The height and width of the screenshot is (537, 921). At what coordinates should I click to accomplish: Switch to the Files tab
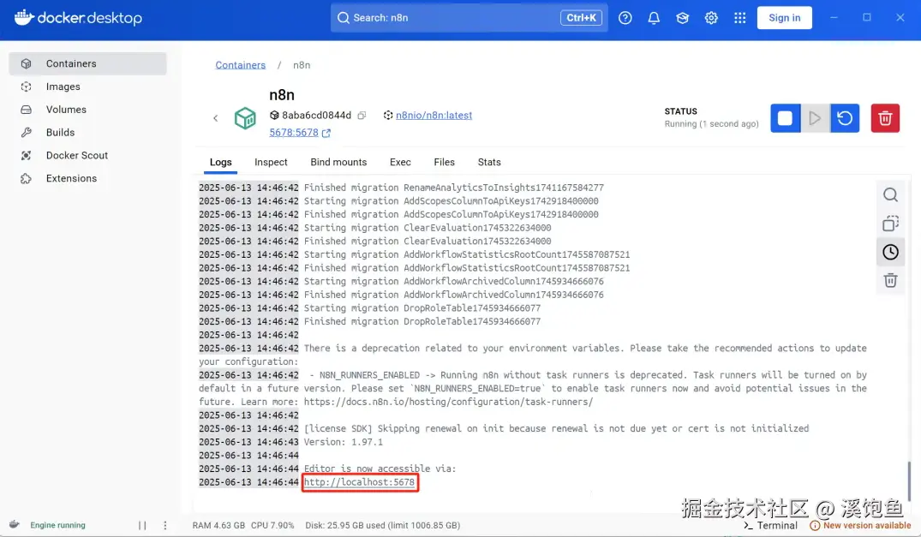click(444, 162)
